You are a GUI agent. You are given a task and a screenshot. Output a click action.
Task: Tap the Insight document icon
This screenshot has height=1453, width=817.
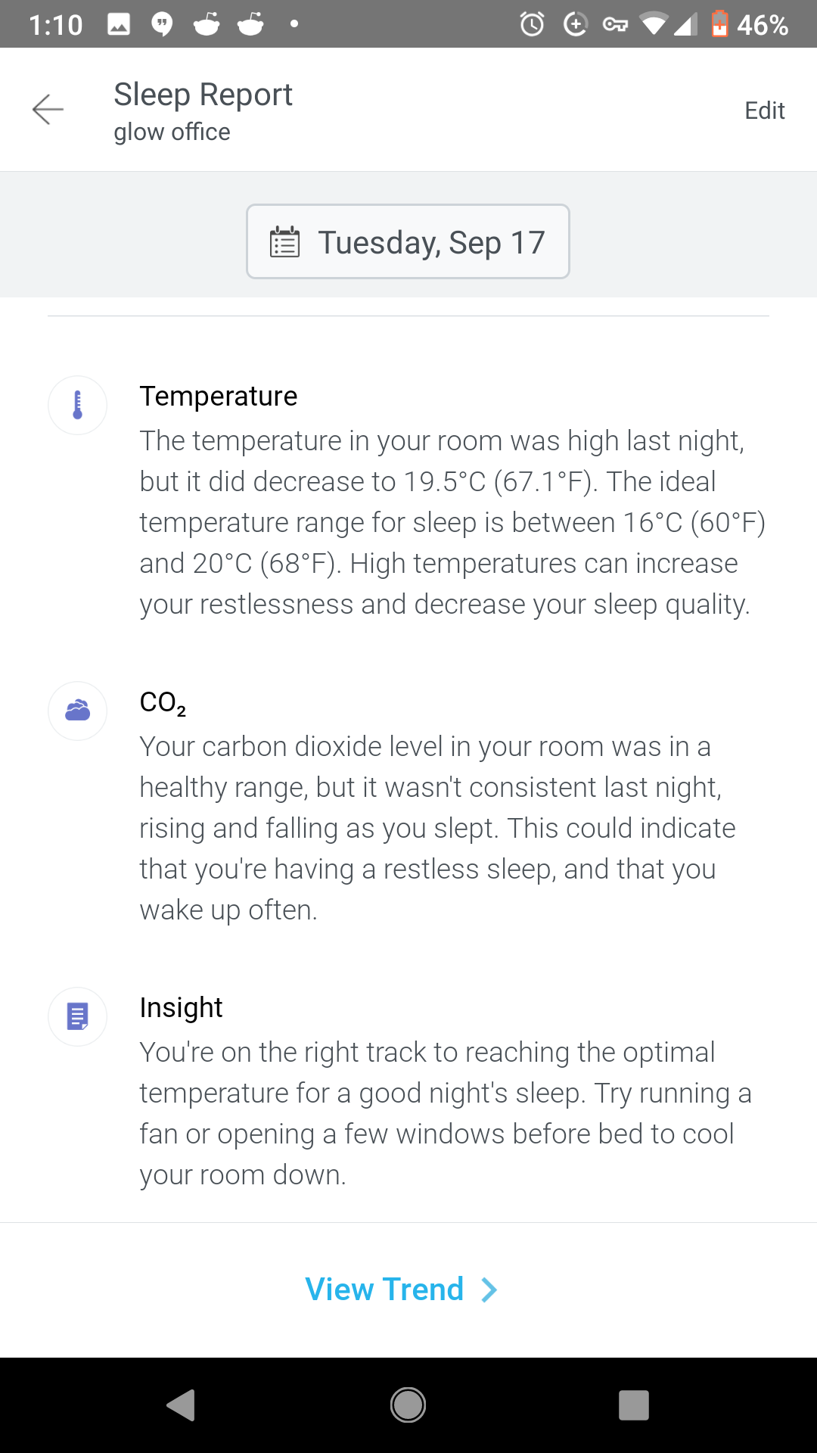(x=77, y=1016)
